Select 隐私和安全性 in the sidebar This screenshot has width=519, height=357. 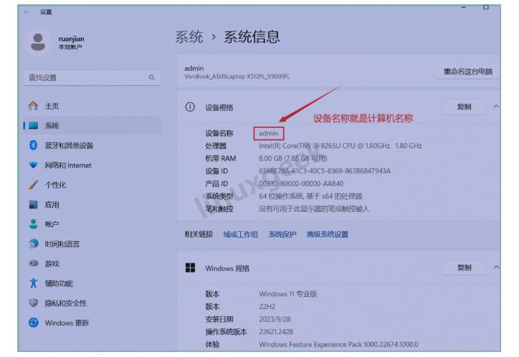tap(92, 303)
